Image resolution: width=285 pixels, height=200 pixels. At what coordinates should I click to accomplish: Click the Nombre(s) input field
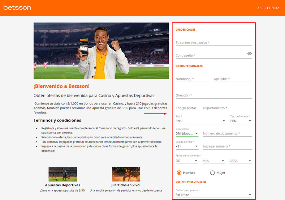click(192, 79)
